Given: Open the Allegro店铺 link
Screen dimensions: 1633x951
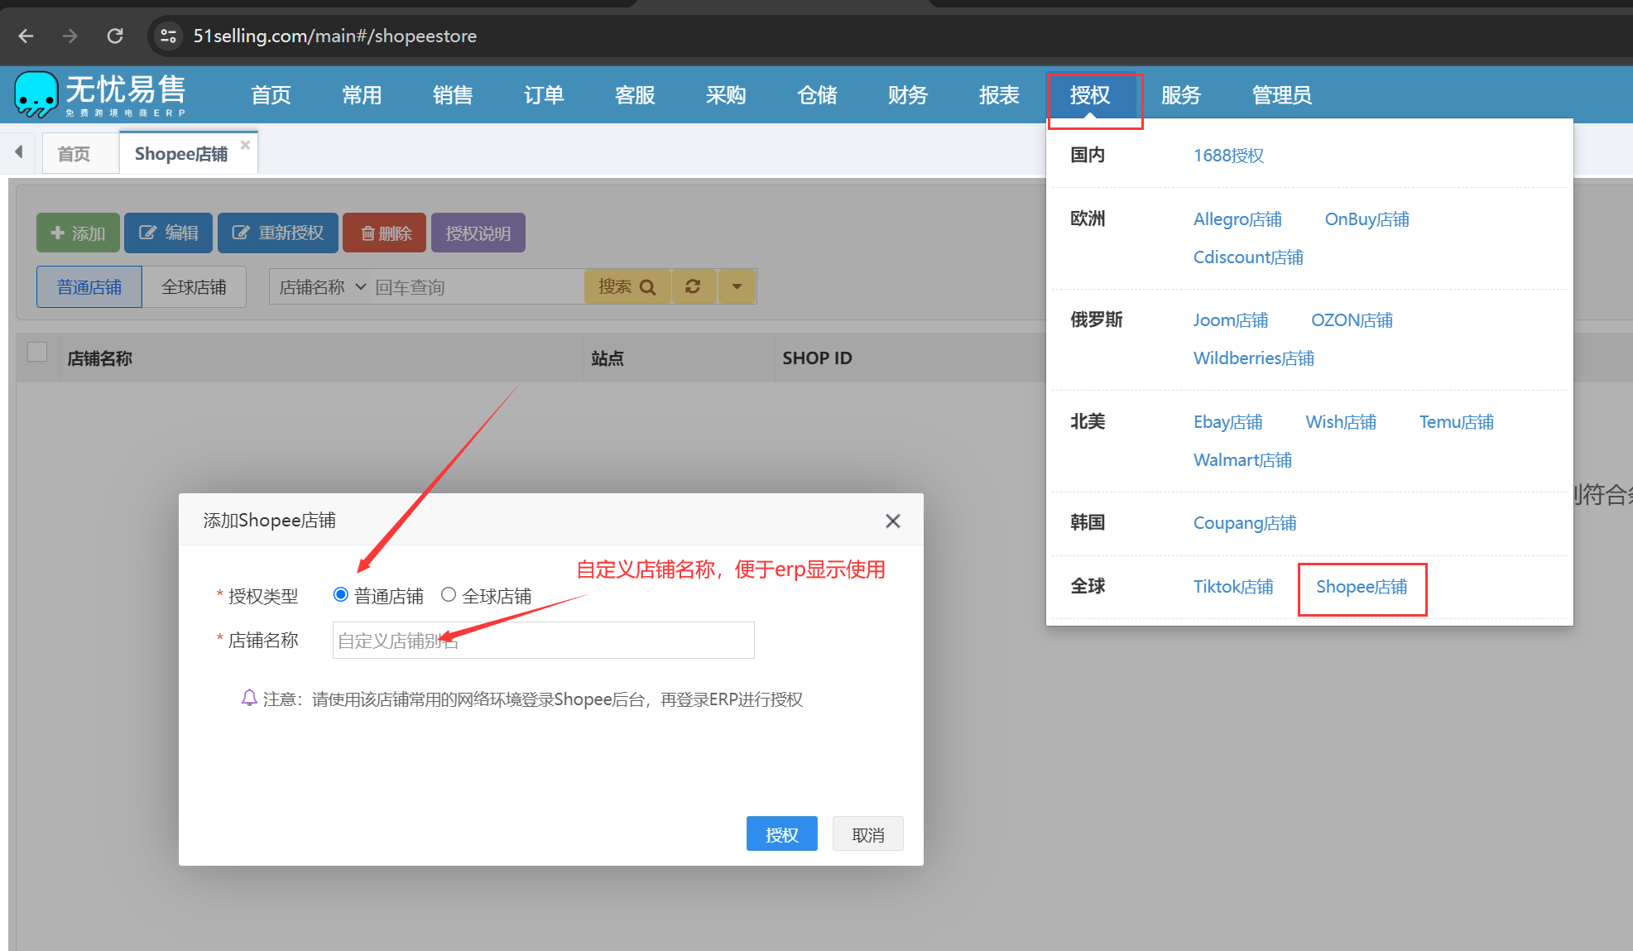Looking at the screenshot, I should pos(1237,219).
